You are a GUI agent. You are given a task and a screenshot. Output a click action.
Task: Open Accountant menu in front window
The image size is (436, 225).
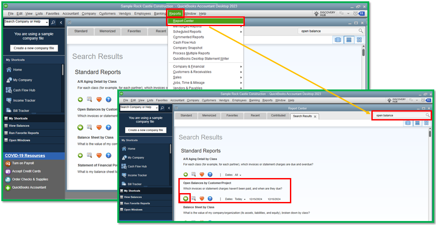point(177,101)
